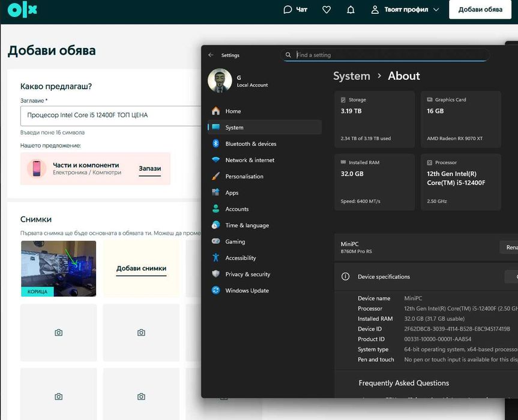Open Personalisation settings

point(264,176)
